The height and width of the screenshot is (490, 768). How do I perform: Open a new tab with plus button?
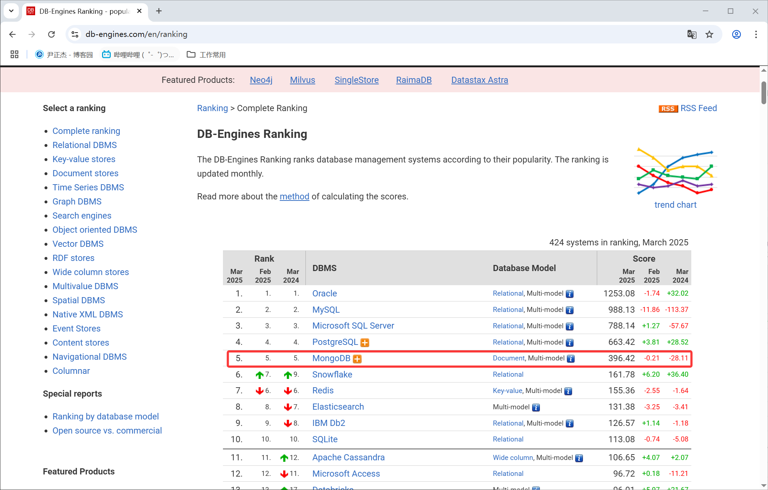click(159, 11)
